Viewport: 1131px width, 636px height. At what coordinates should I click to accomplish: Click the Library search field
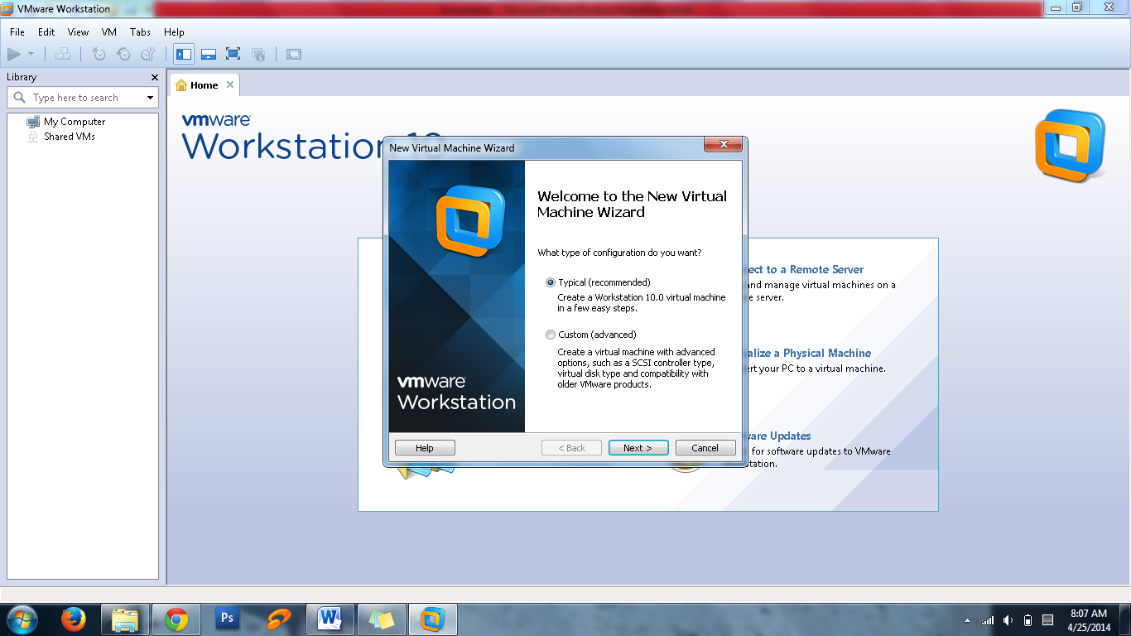point(83,98)
